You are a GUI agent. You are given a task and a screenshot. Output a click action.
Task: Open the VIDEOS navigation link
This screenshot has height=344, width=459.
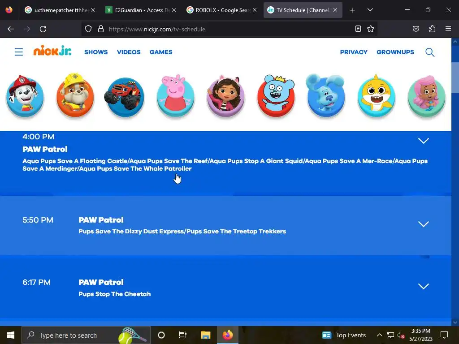click(x=129, y=52)
